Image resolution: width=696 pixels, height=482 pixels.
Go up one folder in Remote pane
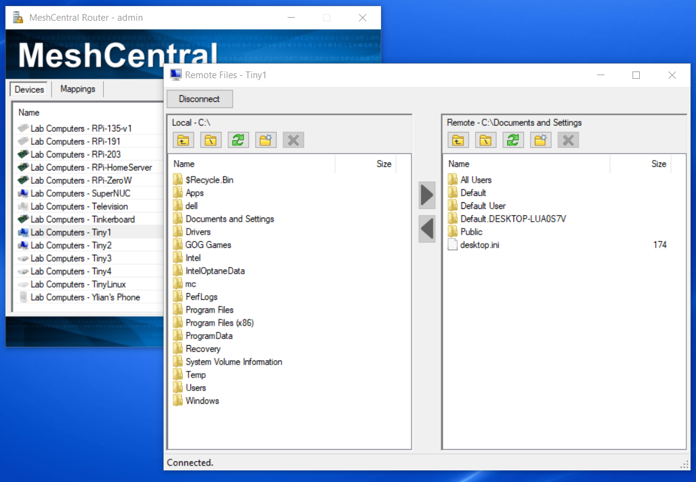(458, 141)
